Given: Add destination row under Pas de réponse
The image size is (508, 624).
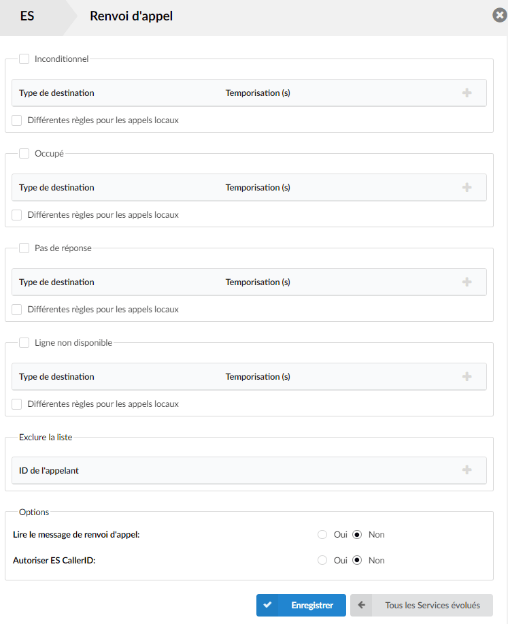Looking at the screenshot, I should coord(467,282).
